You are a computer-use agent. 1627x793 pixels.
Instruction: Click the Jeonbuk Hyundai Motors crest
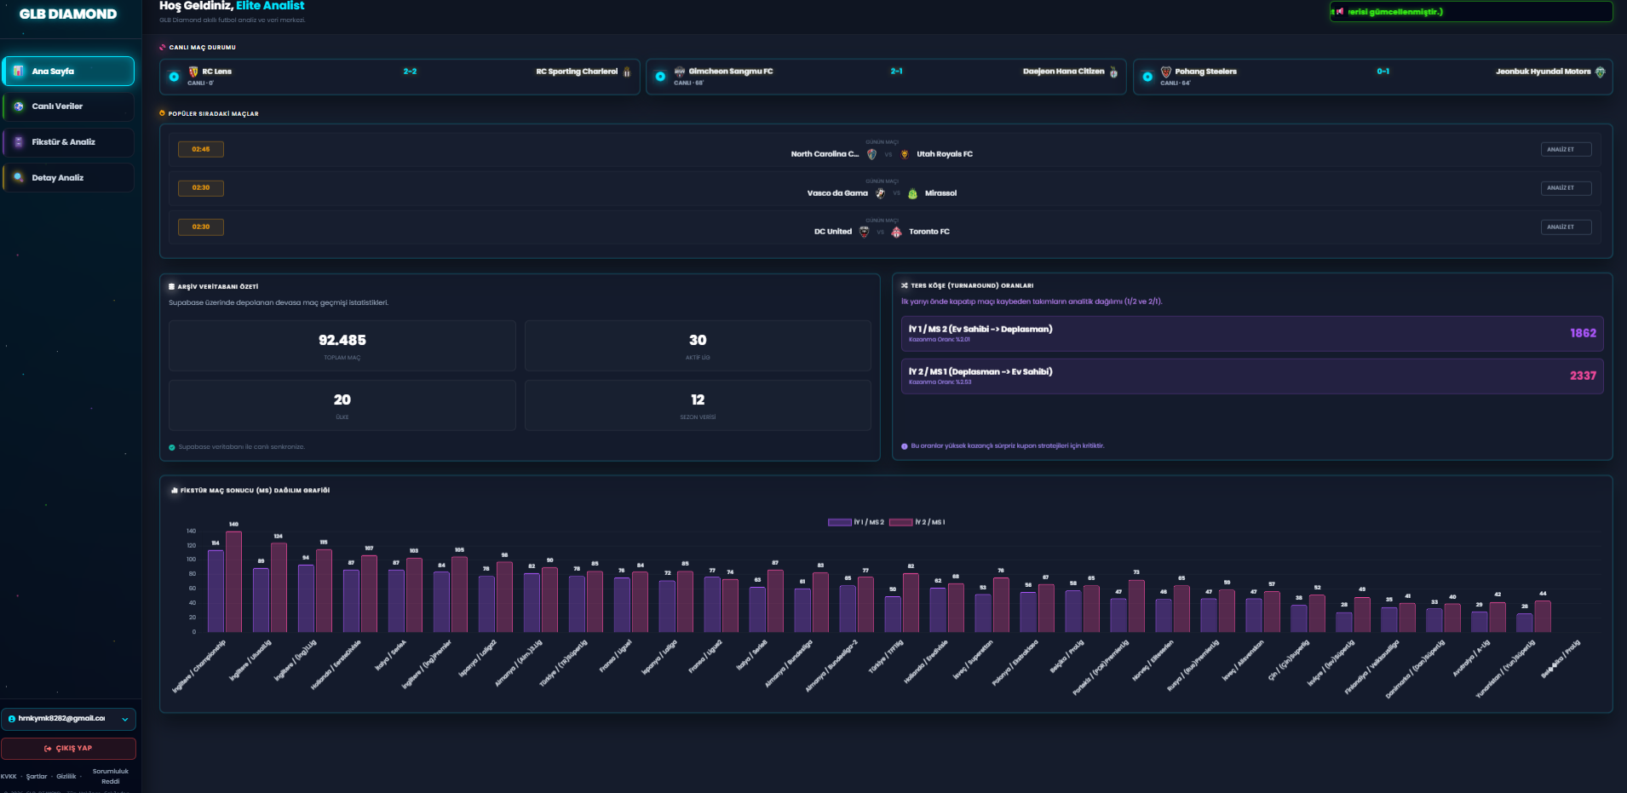click(x=1600, y=72)
